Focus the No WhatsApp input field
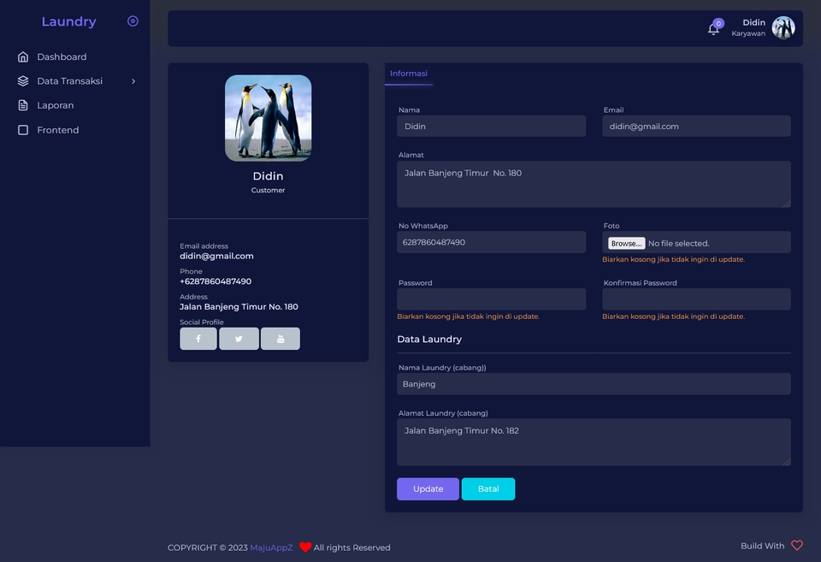The image size is (821, 562). click(491, 242)
